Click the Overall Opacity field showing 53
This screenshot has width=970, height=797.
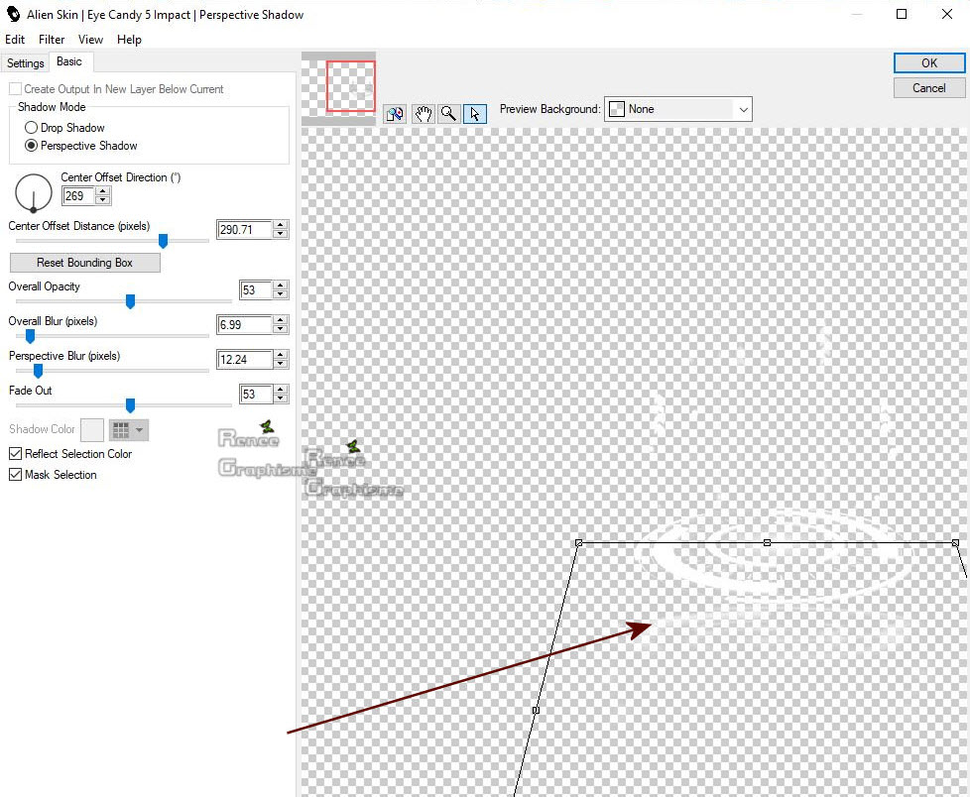click(x=256, y=290)
